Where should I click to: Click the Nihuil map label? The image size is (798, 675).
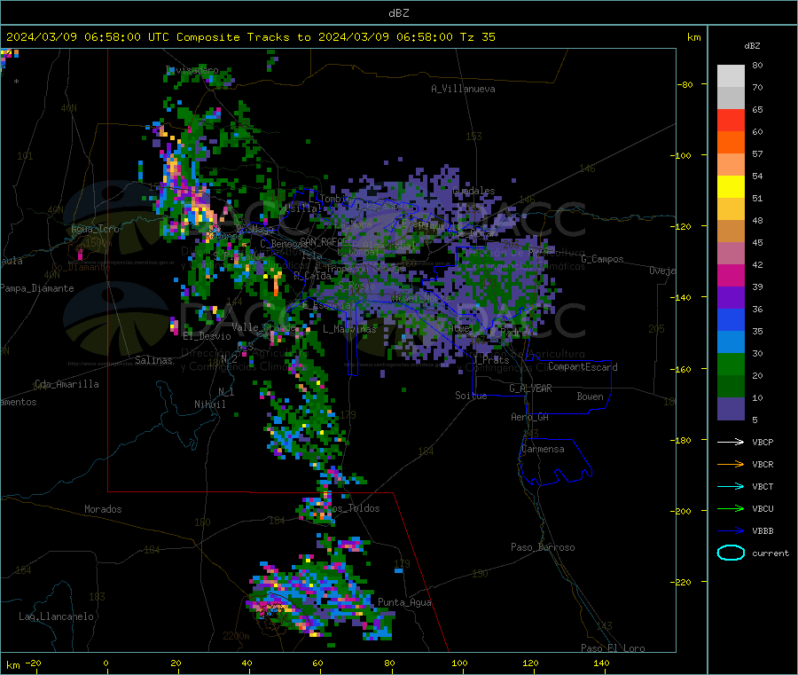(x=209, y=404)
